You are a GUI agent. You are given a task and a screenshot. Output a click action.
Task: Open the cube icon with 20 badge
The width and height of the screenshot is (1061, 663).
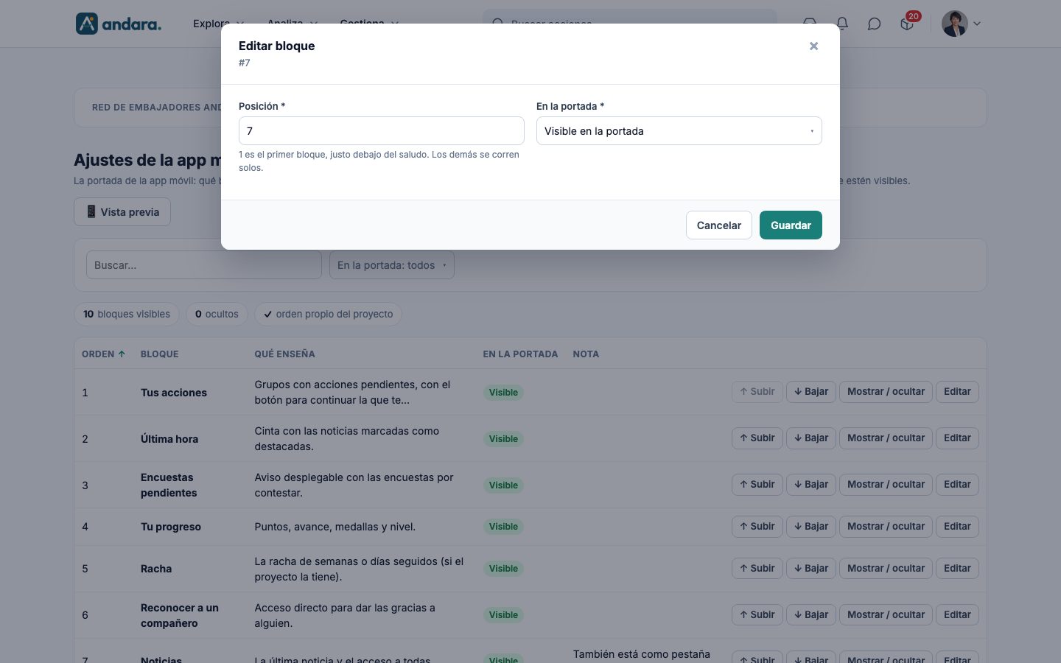click(907, 24)
